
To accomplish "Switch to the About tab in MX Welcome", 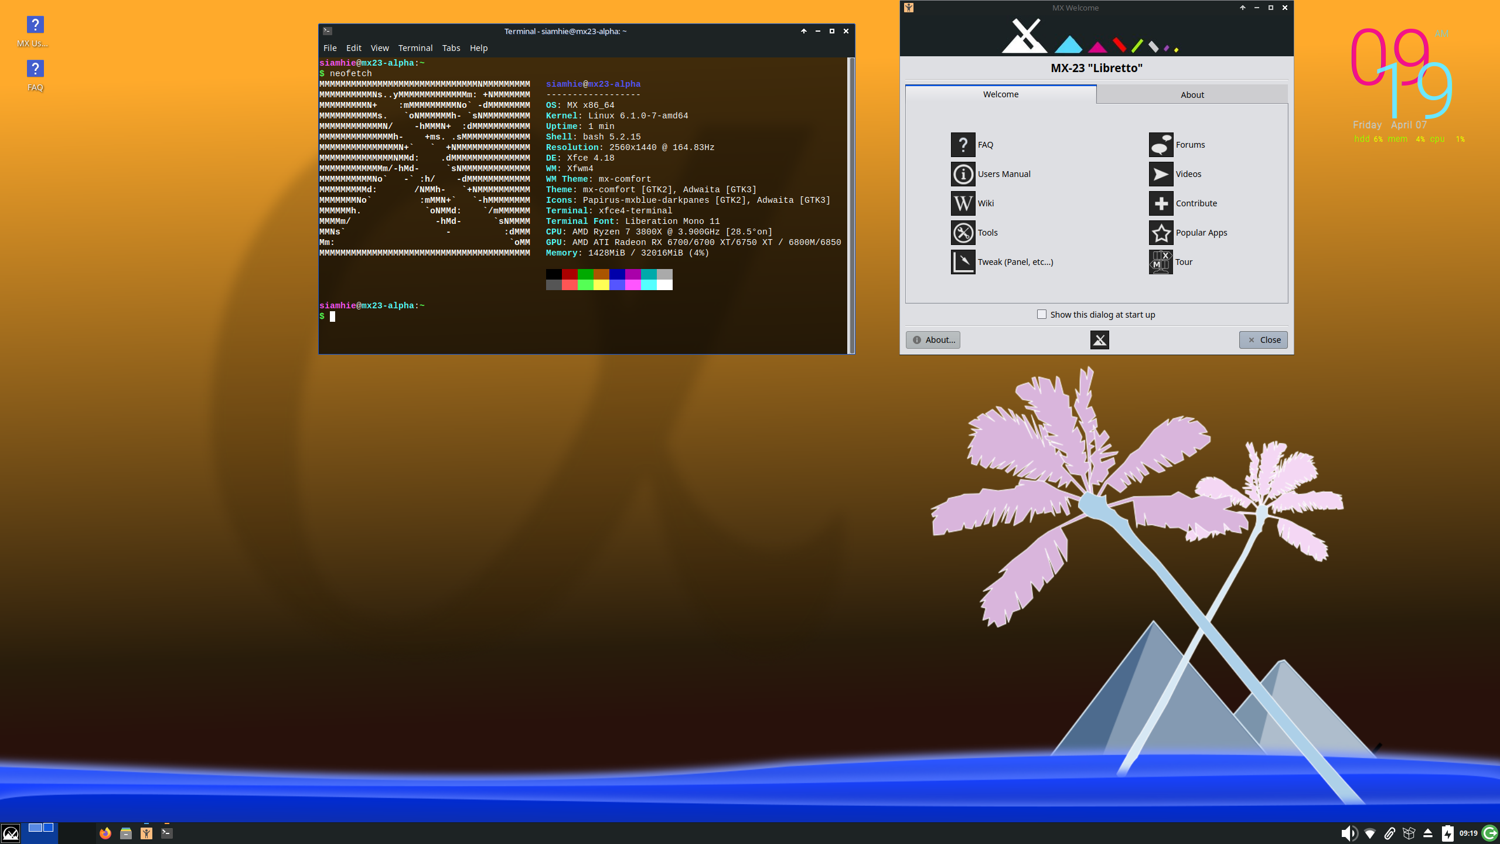I will 1192,95.
